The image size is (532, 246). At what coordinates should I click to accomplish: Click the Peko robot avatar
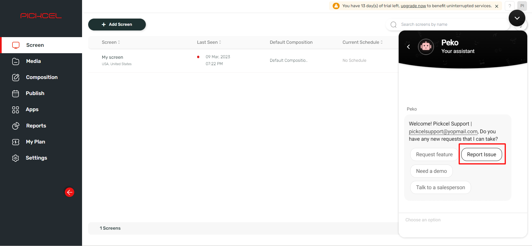[426, 47]
